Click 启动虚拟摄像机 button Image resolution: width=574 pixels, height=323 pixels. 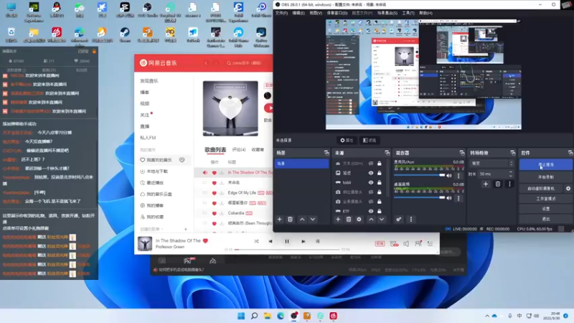[541, 188]
